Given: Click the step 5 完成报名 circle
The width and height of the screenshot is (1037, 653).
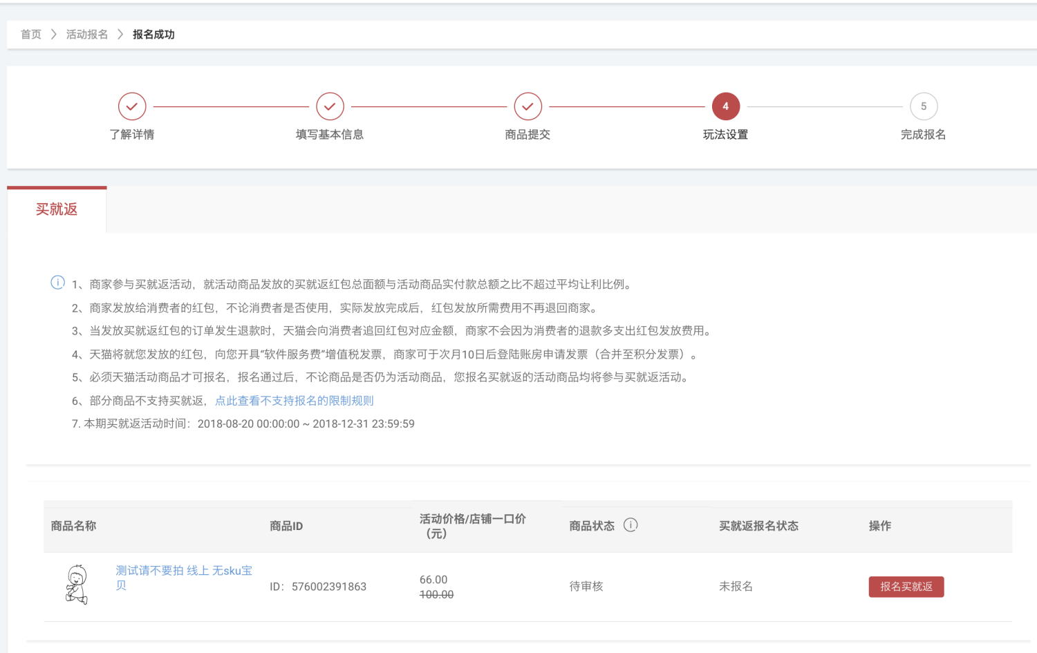Looking at the screenshot, I should pos(923,106).
